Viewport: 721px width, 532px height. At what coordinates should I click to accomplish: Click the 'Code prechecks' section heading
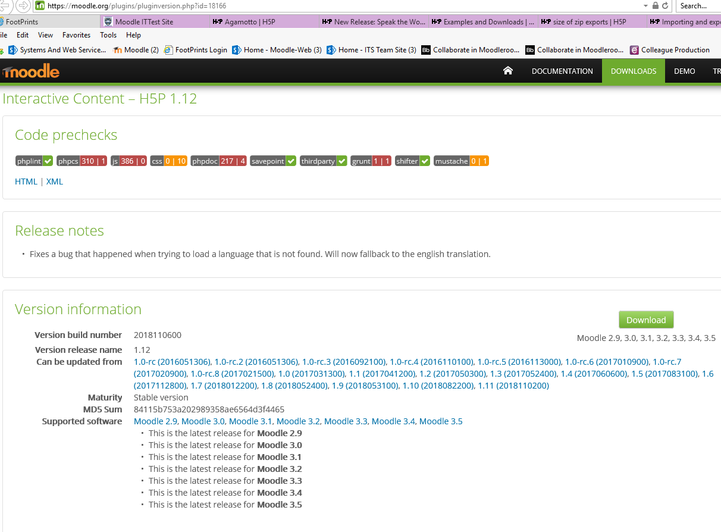(x=66, y=135)
